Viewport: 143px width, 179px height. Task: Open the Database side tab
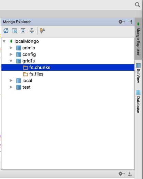[138, 102]
